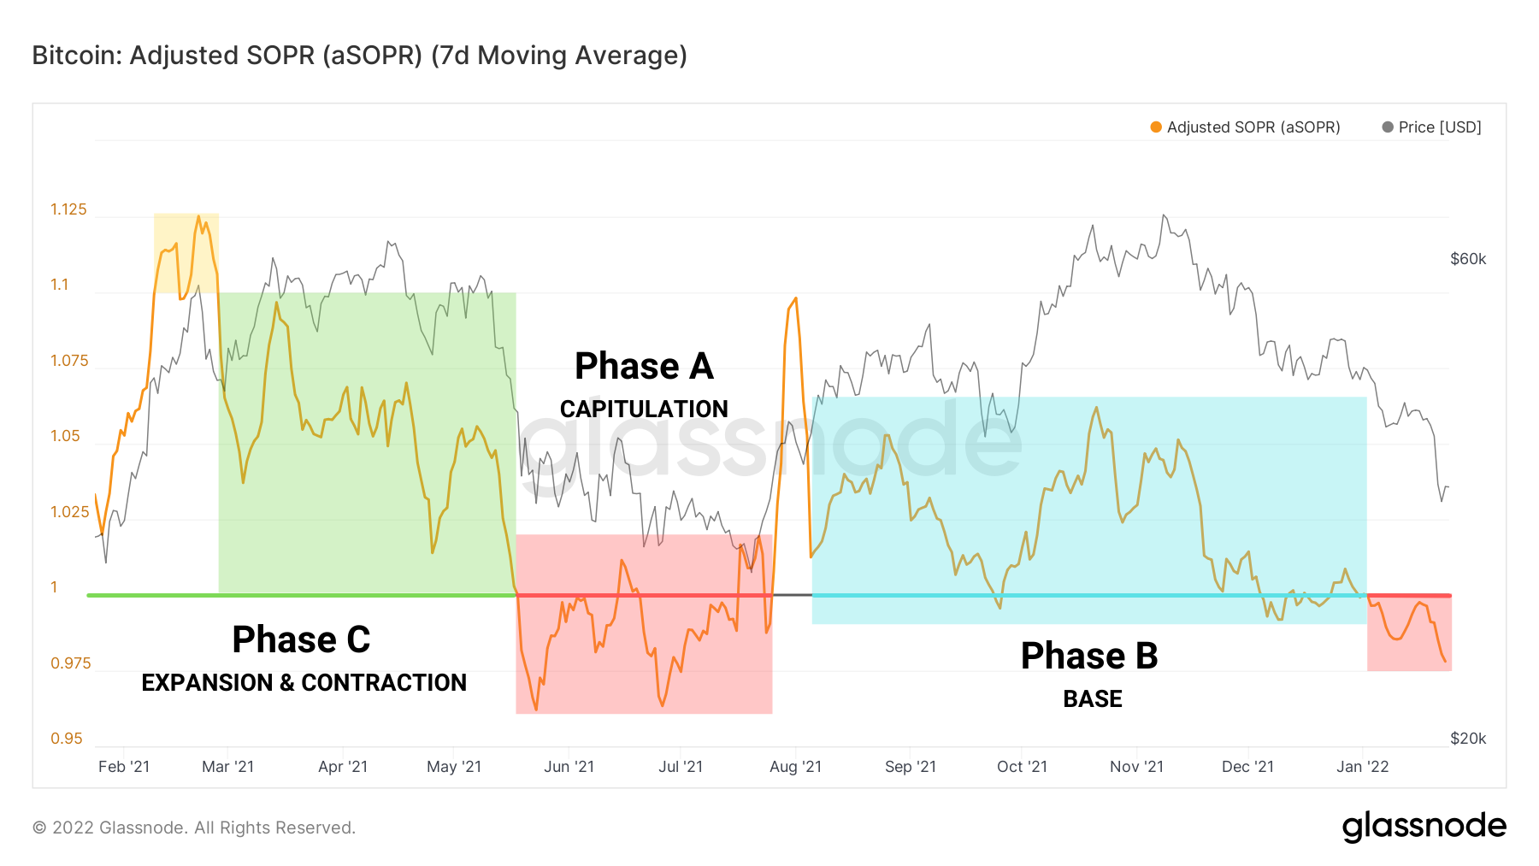
Task: Click the EXPANSION & CONTRACTION label
Action: click(x=304, y=682)
